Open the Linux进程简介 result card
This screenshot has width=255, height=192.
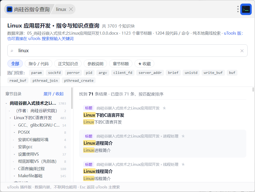coord(163,143)
